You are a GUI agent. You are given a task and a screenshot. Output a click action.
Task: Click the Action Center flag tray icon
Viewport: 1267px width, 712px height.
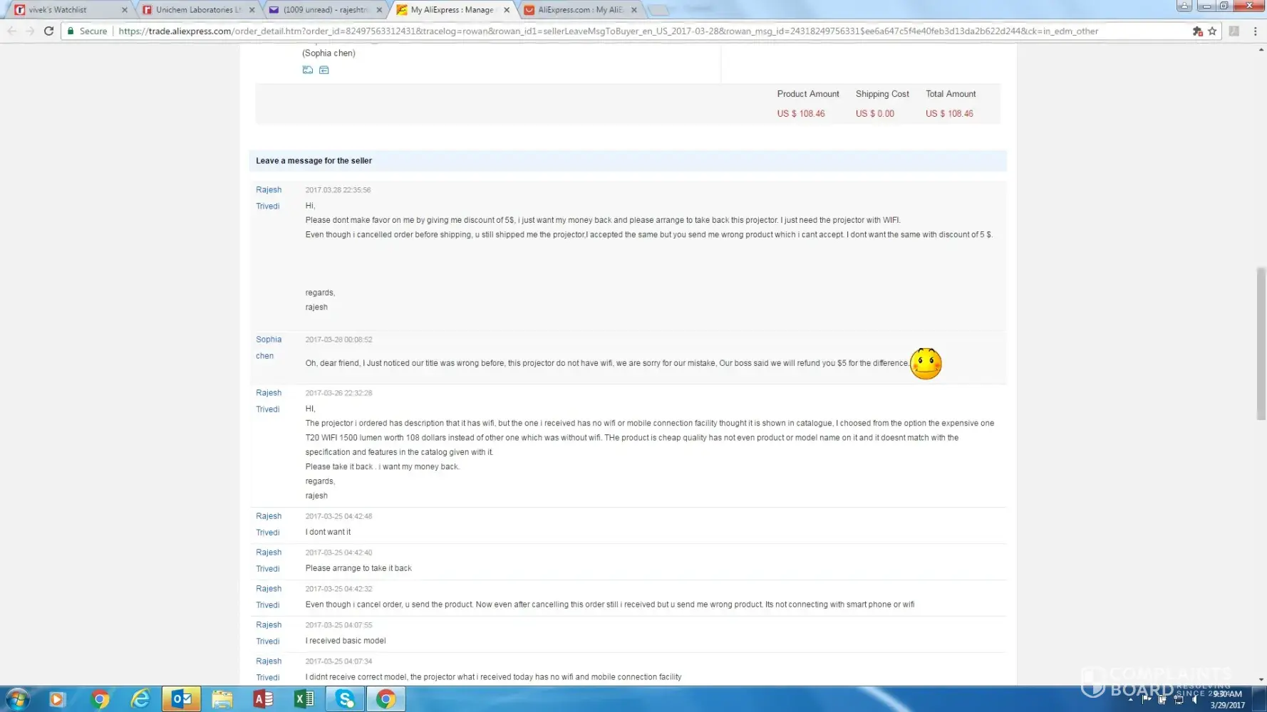click(x=1146, y=699)
